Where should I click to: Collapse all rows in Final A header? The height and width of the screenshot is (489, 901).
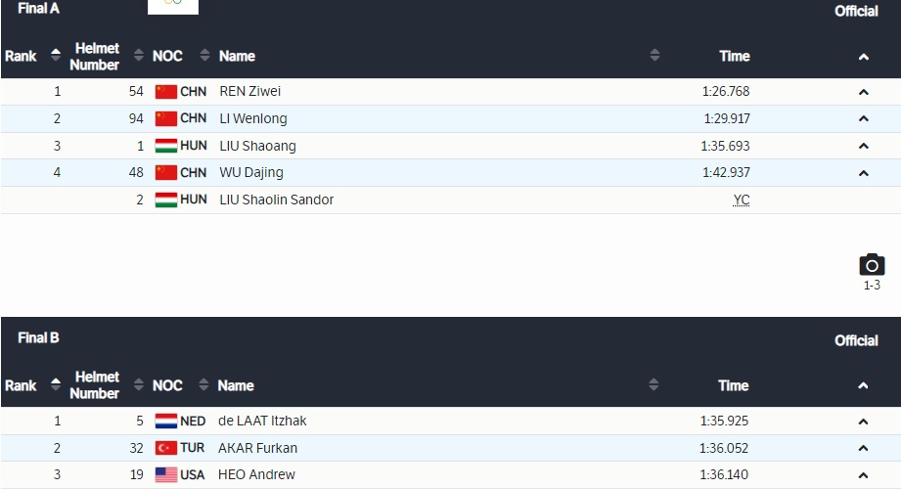point(864,57)
